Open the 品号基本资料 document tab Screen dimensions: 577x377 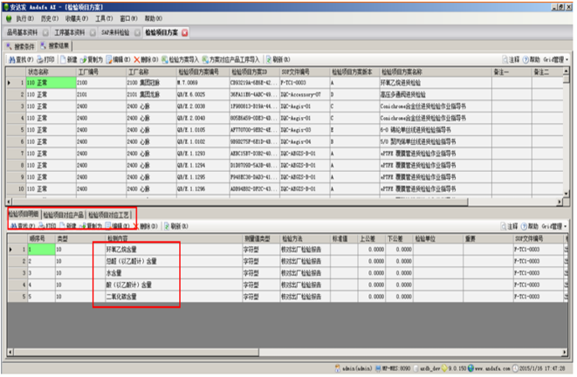pos(21,31)
